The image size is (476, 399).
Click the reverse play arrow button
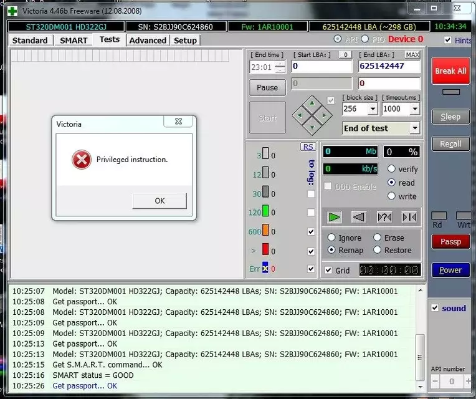click(359, 217)
